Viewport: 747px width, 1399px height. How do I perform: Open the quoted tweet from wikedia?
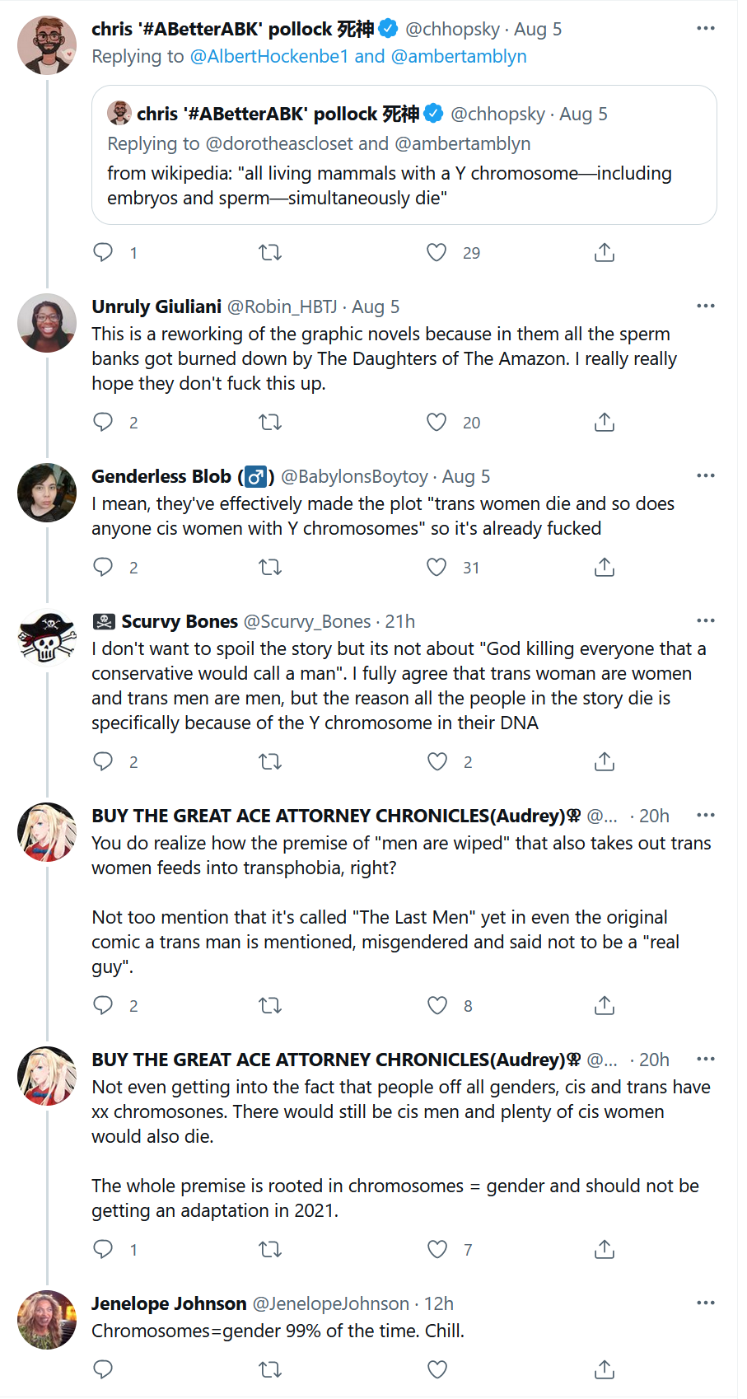point(404,155)
